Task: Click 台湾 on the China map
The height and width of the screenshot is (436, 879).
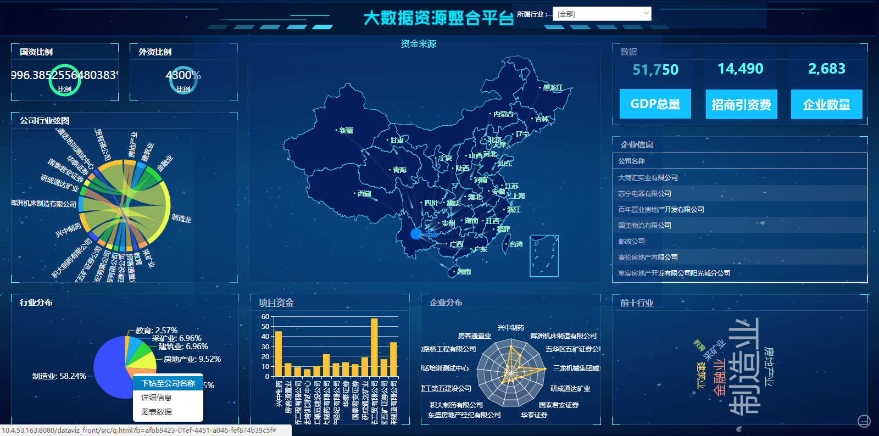Action: pyautogui.click(x=516, y=244)
